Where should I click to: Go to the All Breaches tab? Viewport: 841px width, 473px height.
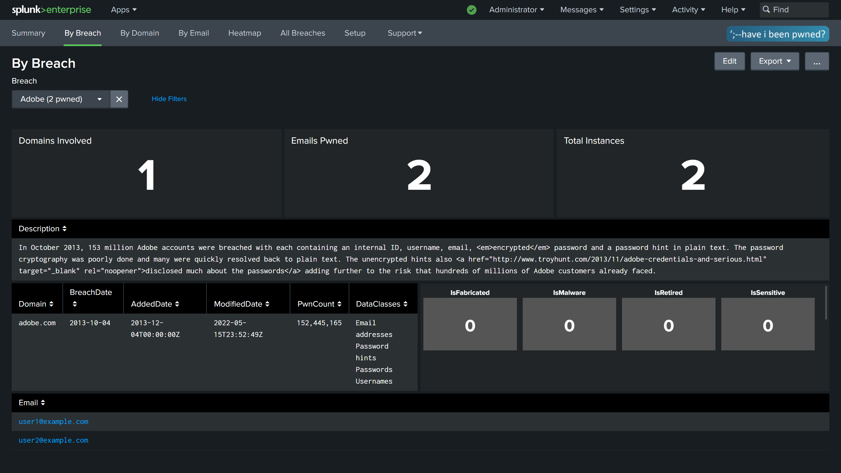tap(302, 33)
